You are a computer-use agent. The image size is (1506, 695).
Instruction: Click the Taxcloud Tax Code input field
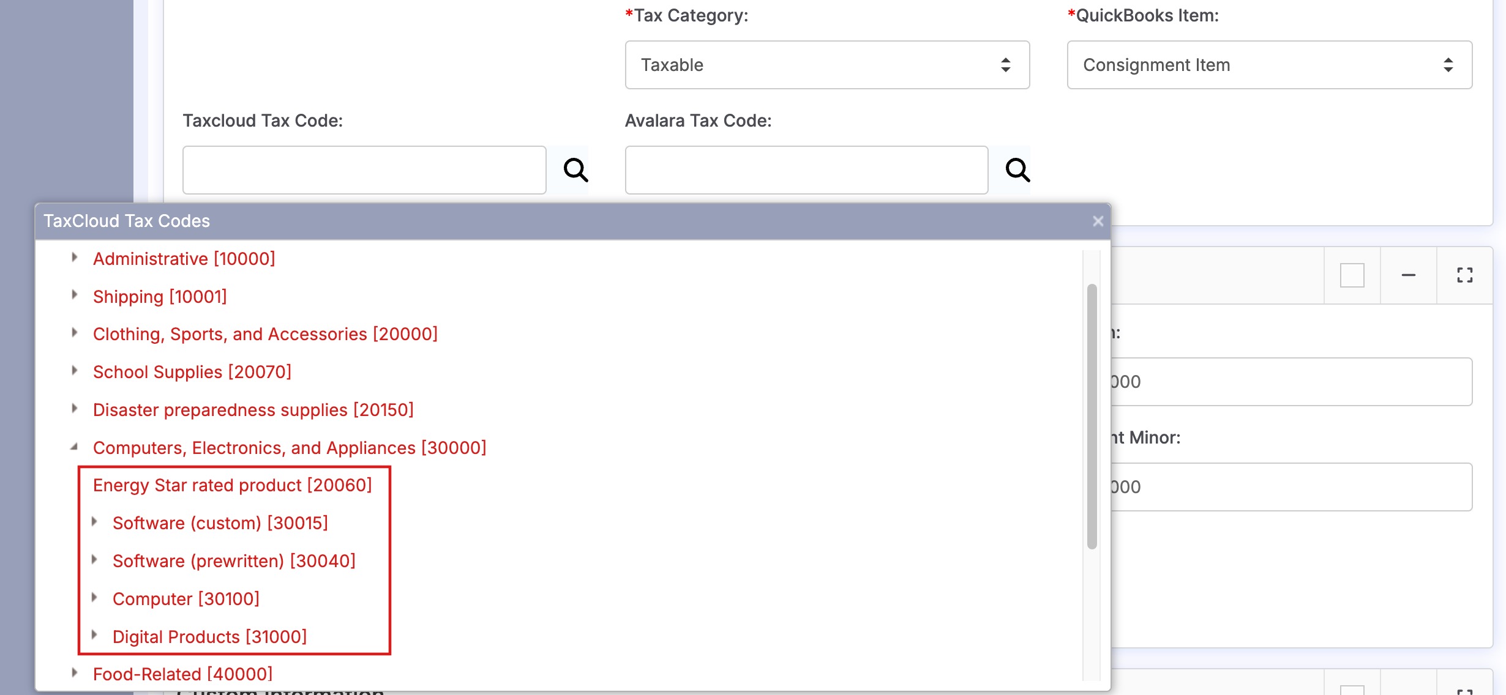[x=364, y=170]
